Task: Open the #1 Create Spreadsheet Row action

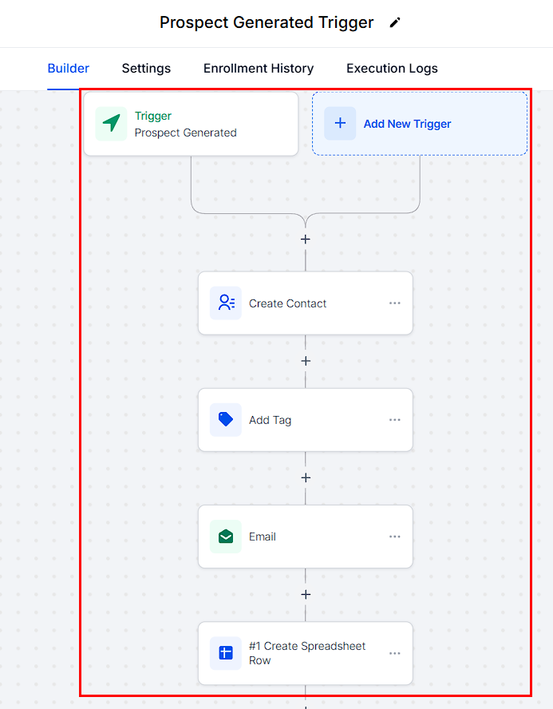Action: 306,653
